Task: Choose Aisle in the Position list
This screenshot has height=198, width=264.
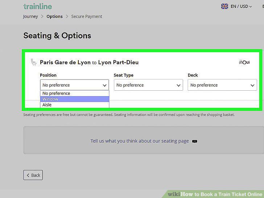Action: 75,105
